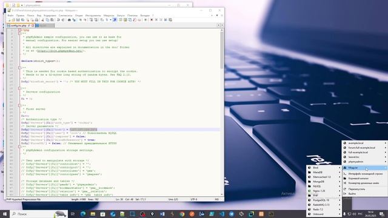388x218 pixels.
Task: Expand the forum.full-example.local submenu
Action: pos(364,148)
